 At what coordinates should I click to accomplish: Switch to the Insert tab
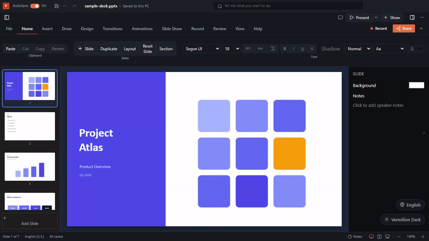point(47,29)
